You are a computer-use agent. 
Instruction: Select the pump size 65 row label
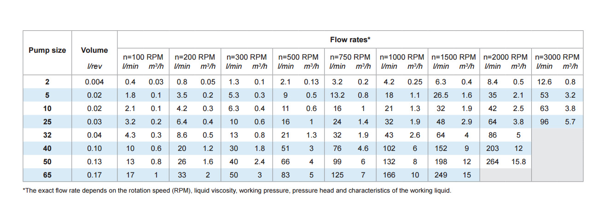pyautogui.click(x=47, y=175)
